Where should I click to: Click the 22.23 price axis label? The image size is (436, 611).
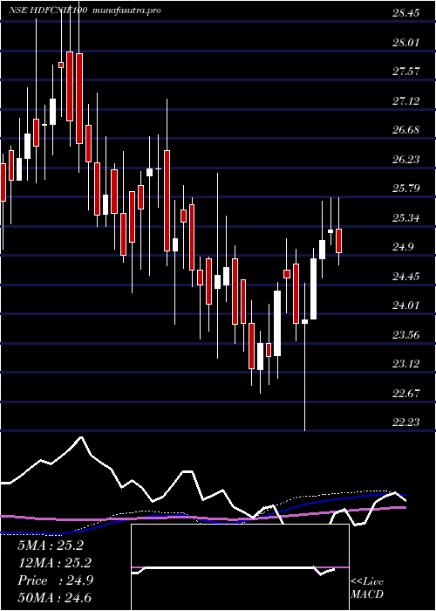(405, 422)
